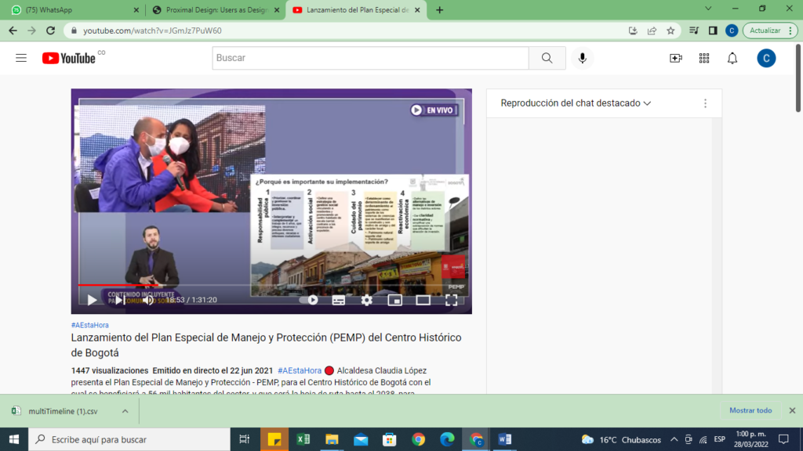The height and width of the screenshot is (451, 803).
Task: Enter fullscreen mode in video player
Action: click(x=452, y=300)
